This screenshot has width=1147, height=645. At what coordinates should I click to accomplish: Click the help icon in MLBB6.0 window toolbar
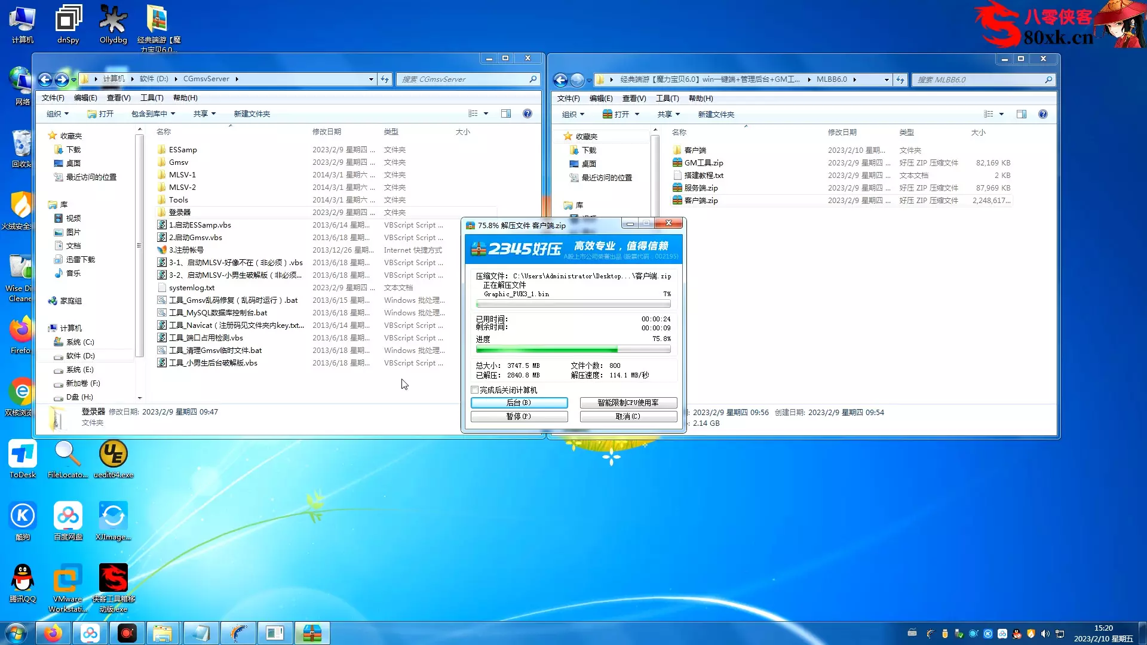[1042, 114]
